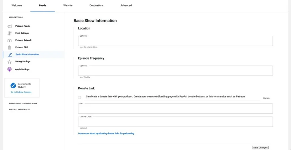Screen dimensions: 291x150
Task: Click the 'Connected to Blubrry' status text
Action: (x=24, y=85)
